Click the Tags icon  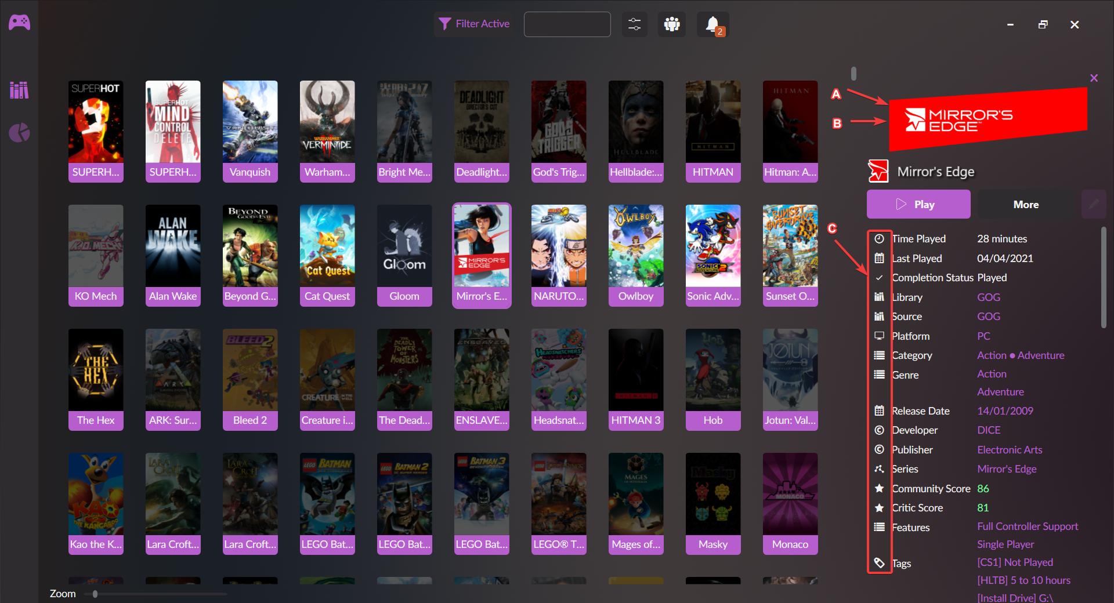click(879, 562)
